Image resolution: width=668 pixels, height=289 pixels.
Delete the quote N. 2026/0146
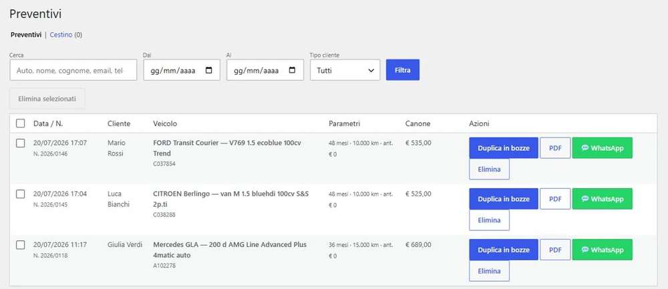coord(489,170)
